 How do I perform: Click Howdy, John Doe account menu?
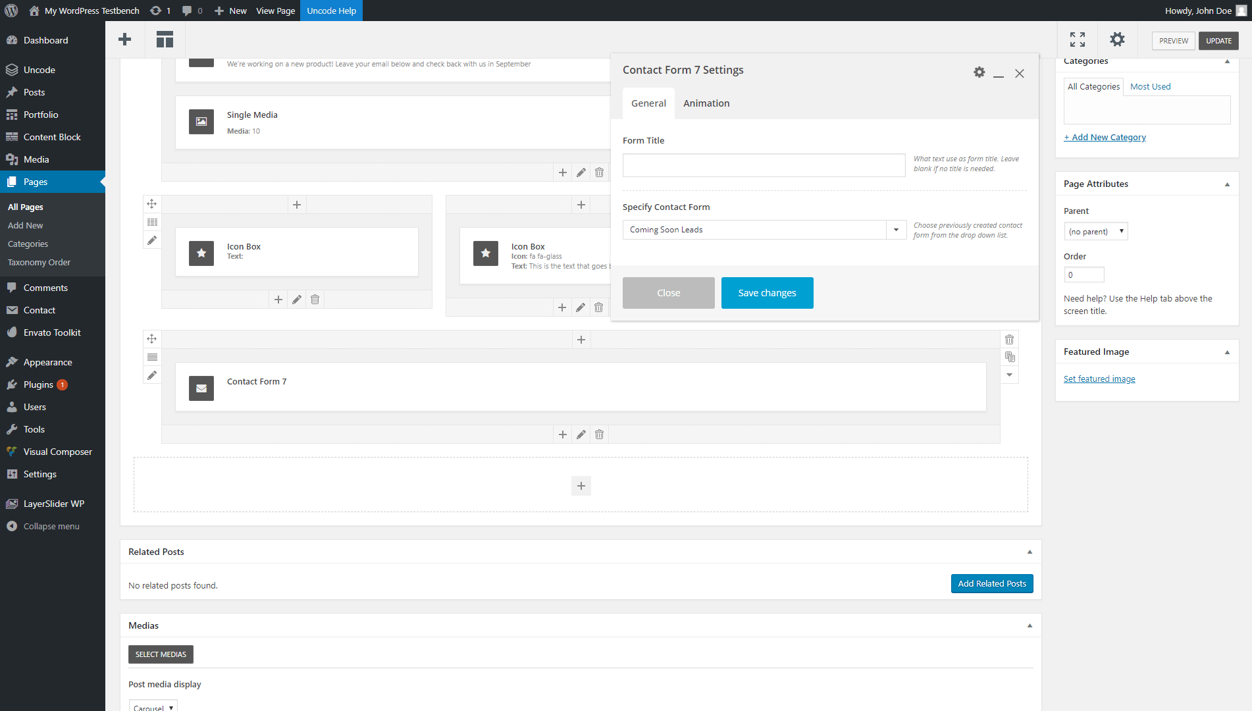pyautogui.click(x=1205, y=11)
